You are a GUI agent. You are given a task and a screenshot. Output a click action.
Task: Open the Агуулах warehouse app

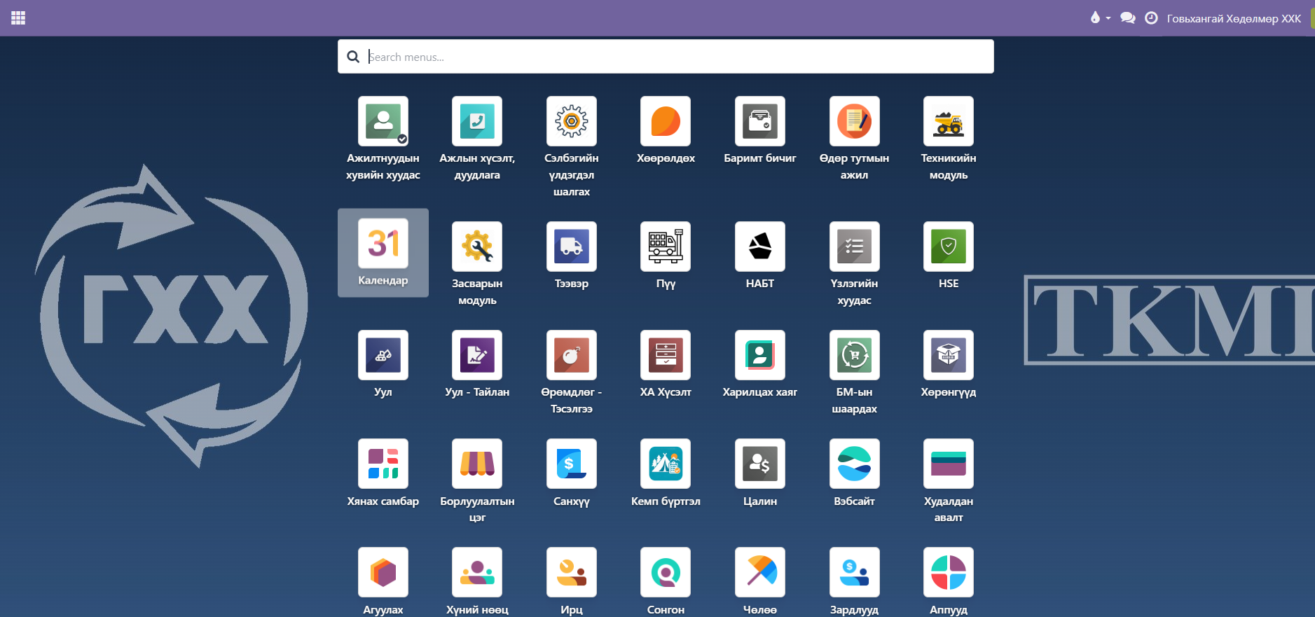383,572
